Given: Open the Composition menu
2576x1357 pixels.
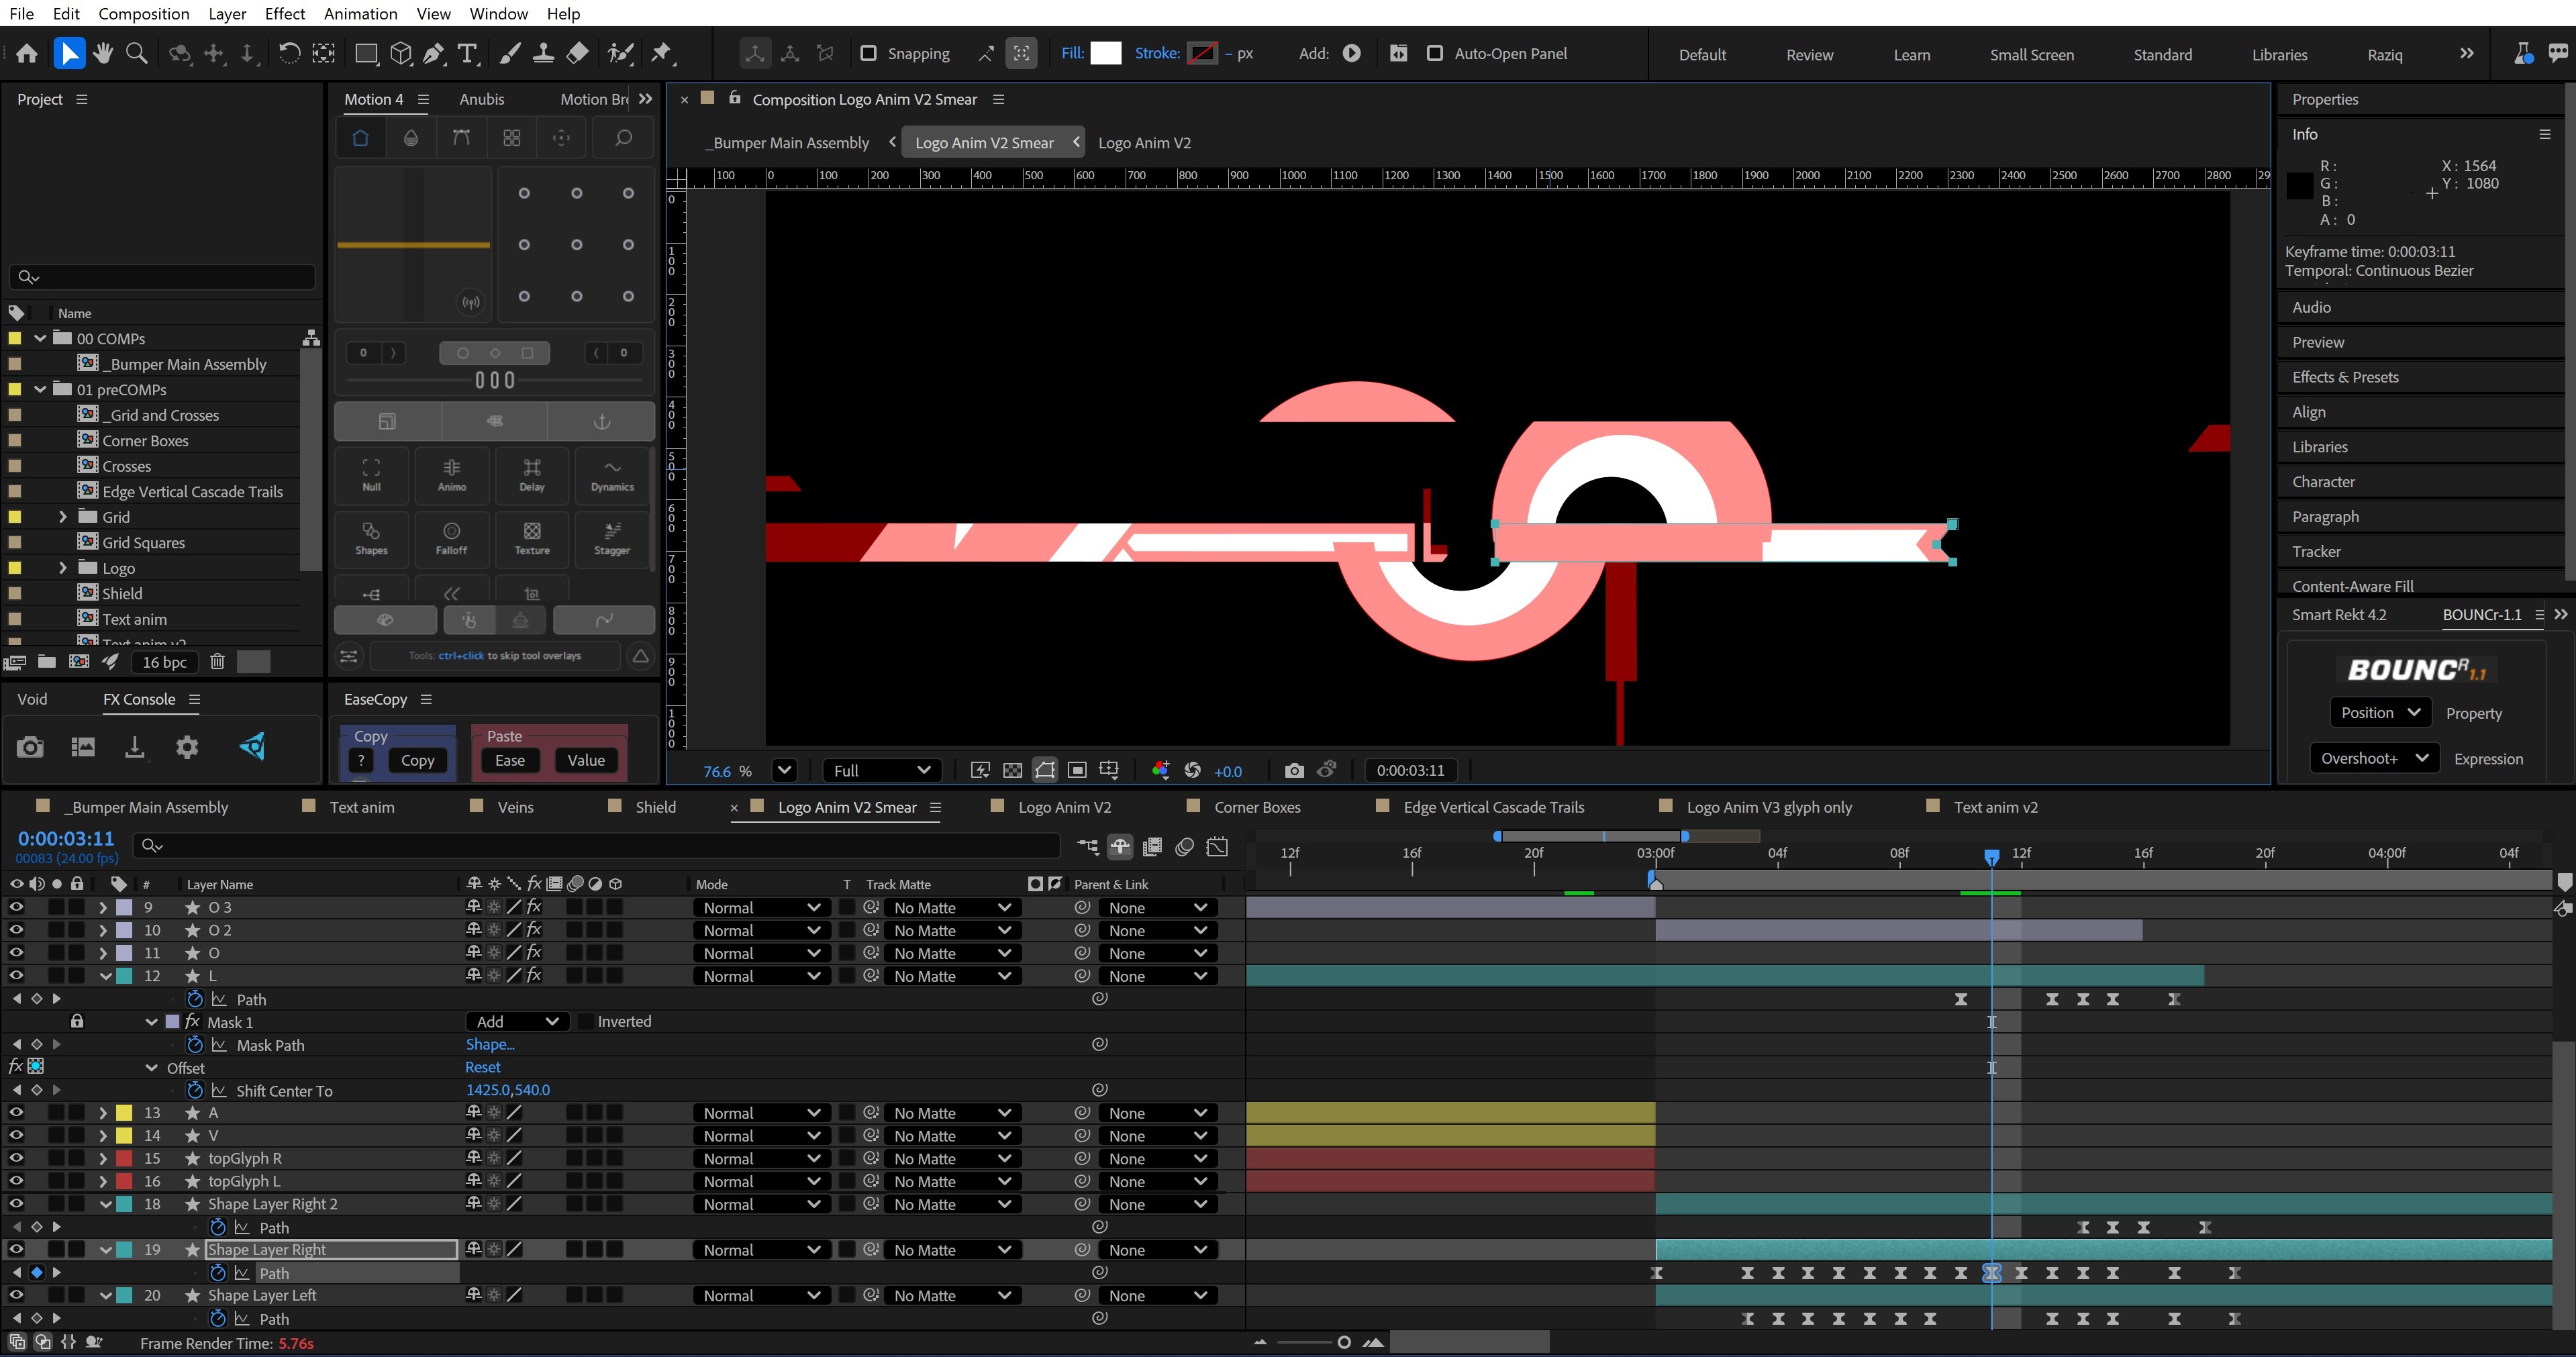Looking at the screenshot, I should click(143, 13).
